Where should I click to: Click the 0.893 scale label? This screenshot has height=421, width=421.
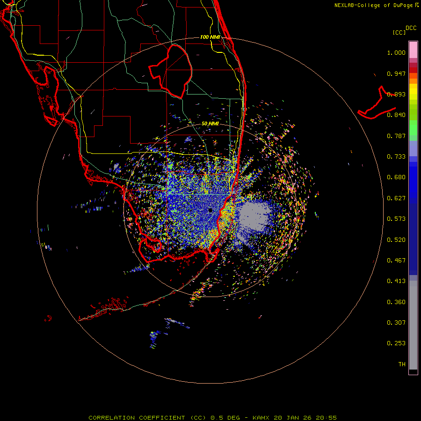[x=396, y=94]
